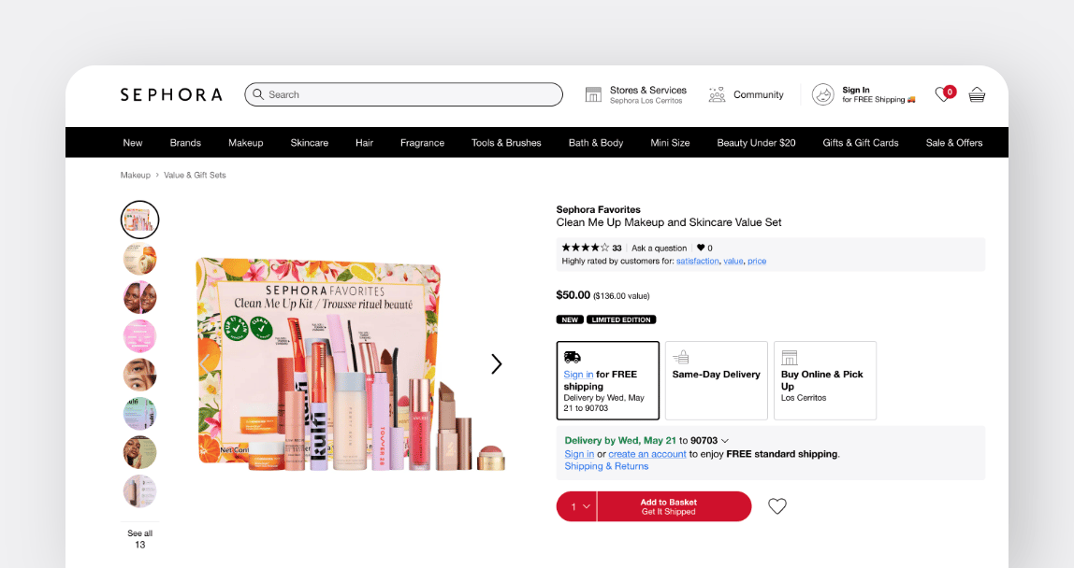Open the quantity dropdown
The image size is (1074, 568).
[576, 506]
